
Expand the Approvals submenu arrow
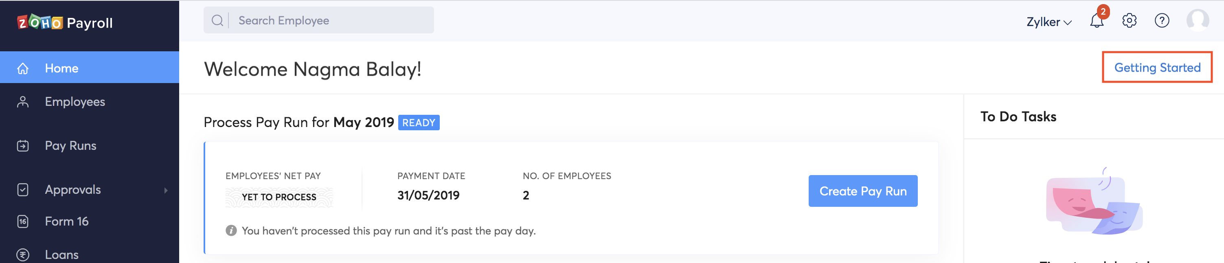tap(166, 191)
